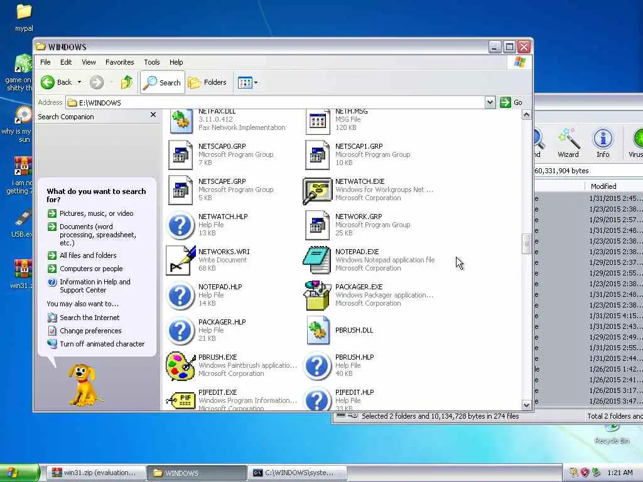
Task: Open the Views dropdown button
Action: tap(247, 82)
